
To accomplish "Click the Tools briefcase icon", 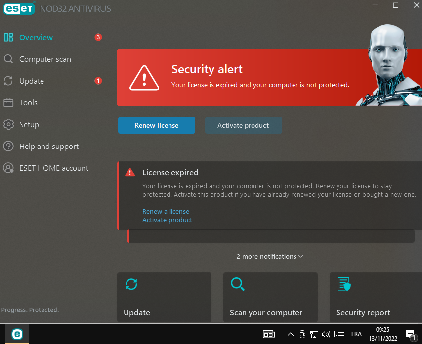I will [x=8, y=103].
